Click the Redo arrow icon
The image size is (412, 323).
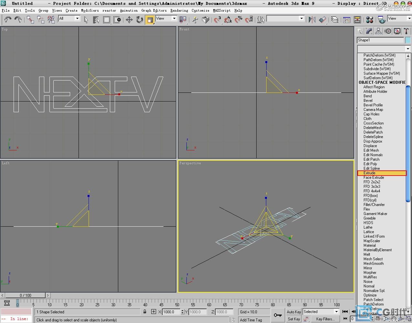(x=18, y=20)
